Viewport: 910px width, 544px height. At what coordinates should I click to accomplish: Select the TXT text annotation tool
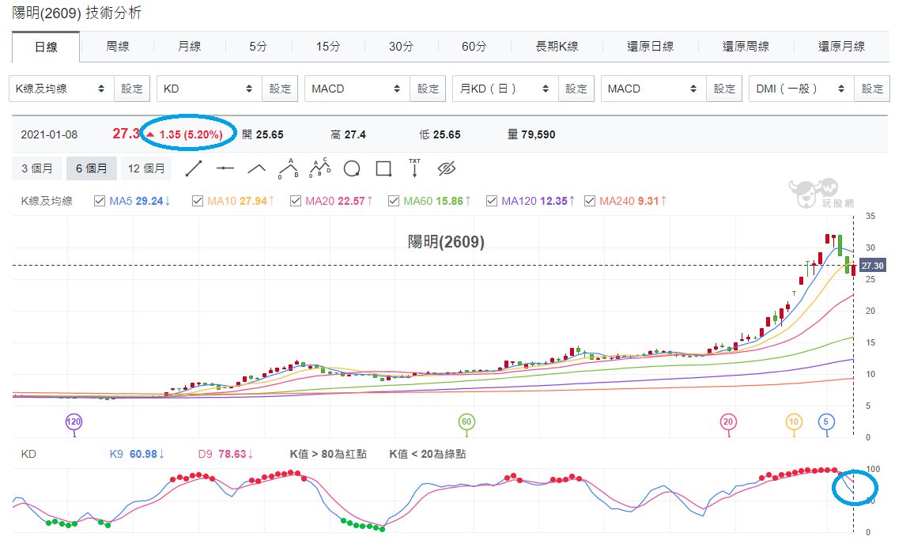point(414,168)
